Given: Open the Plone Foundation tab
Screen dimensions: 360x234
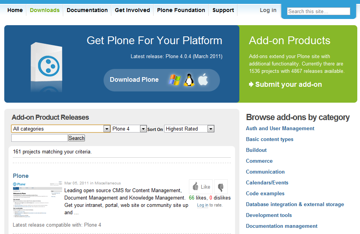Looking at the screenshot, I should click(x=181, y=10).
